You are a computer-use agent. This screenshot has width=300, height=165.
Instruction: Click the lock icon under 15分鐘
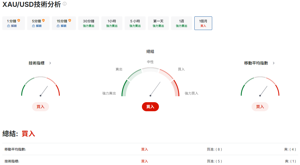click(58, 26)
